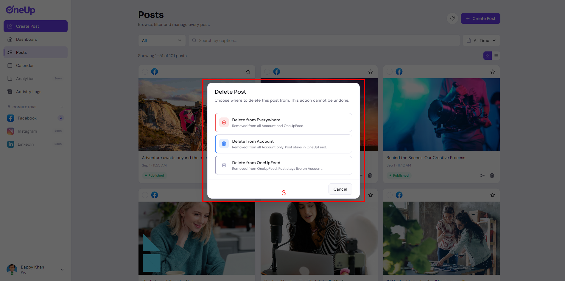Select the Facebook connector
Viewport: 565px width, 281px height.
35,118
